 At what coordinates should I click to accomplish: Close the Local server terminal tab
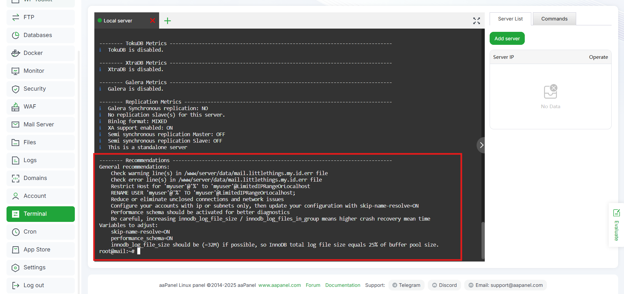[x=153, y=20]
